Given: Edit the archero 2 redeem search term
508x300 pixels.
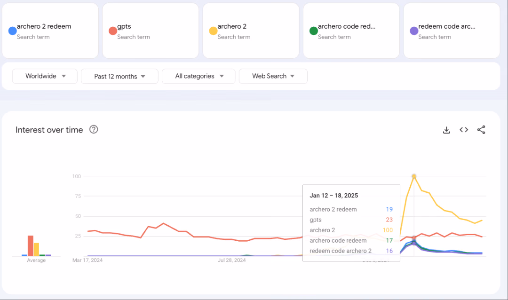Looking at the screenshot, I should (x=50, y=31).
